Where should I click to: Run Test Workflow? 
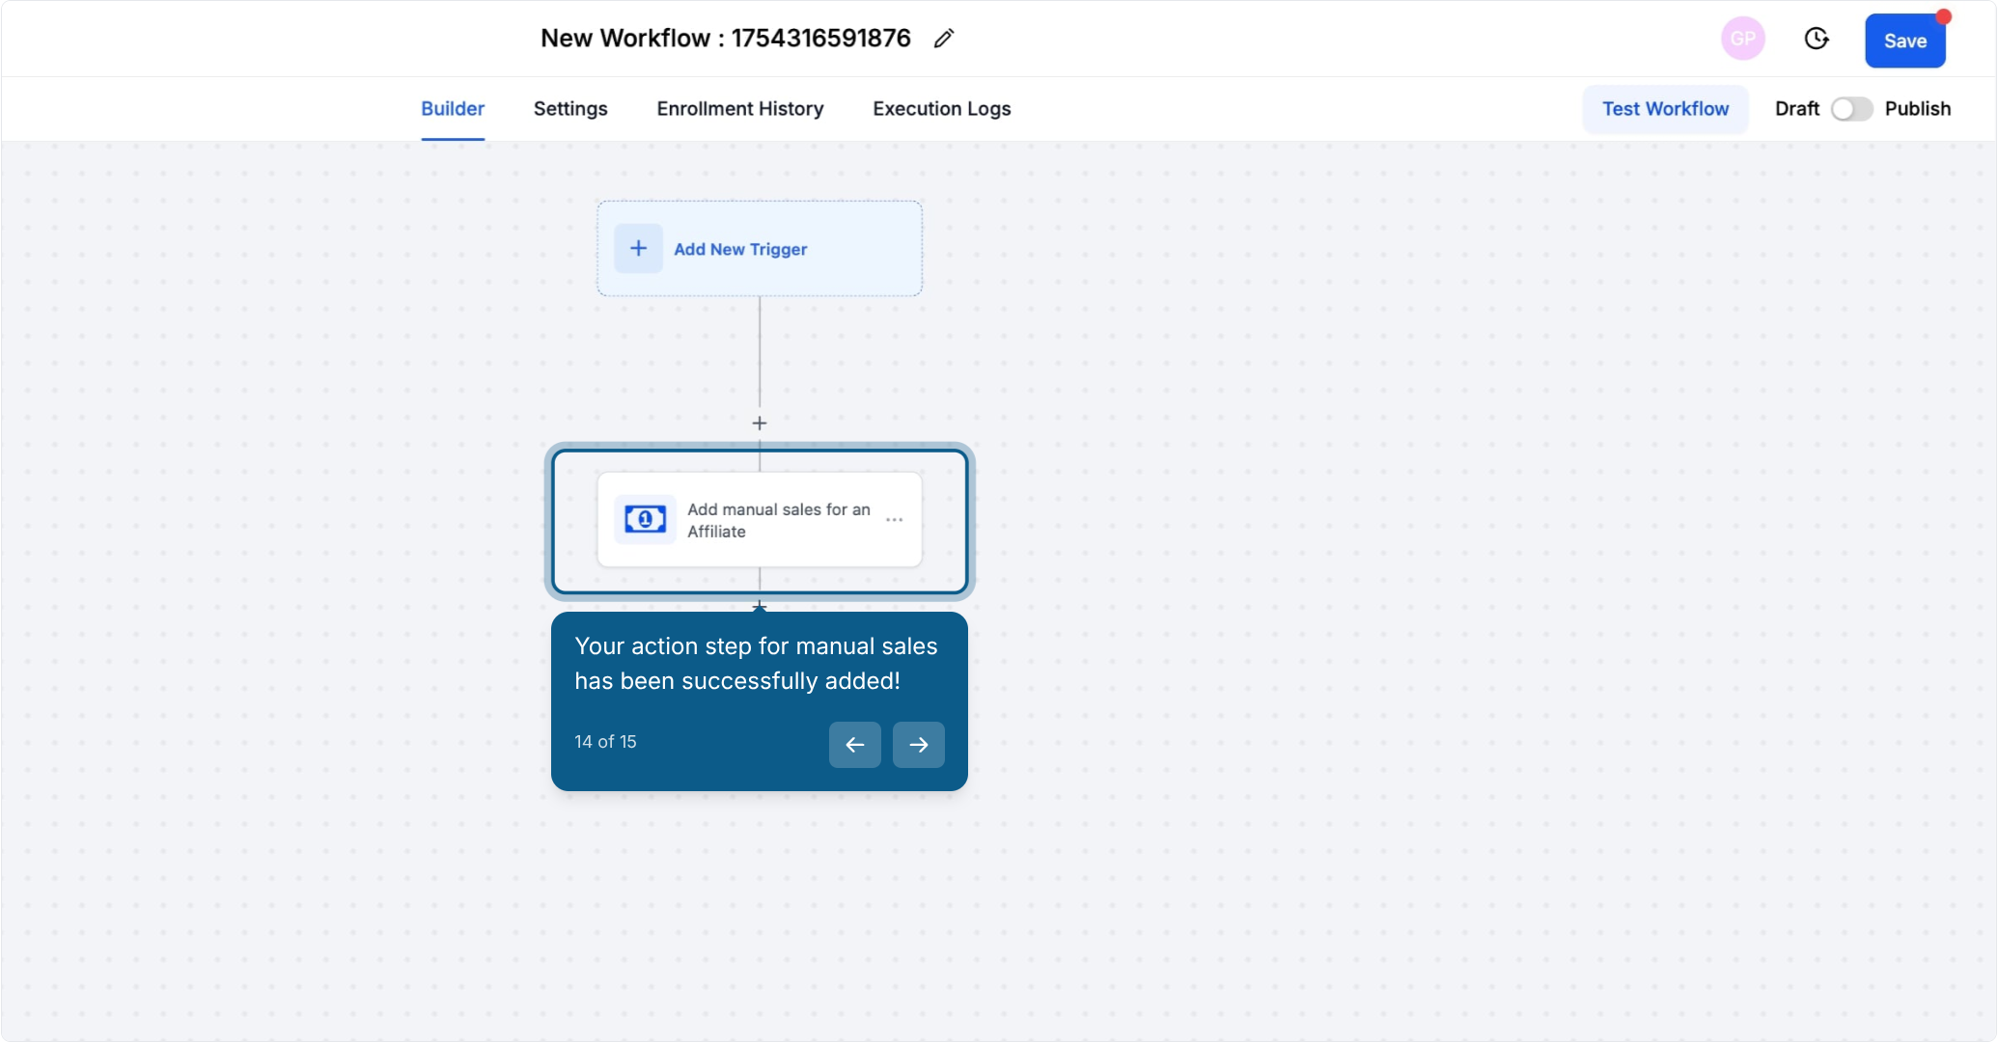1665,109
